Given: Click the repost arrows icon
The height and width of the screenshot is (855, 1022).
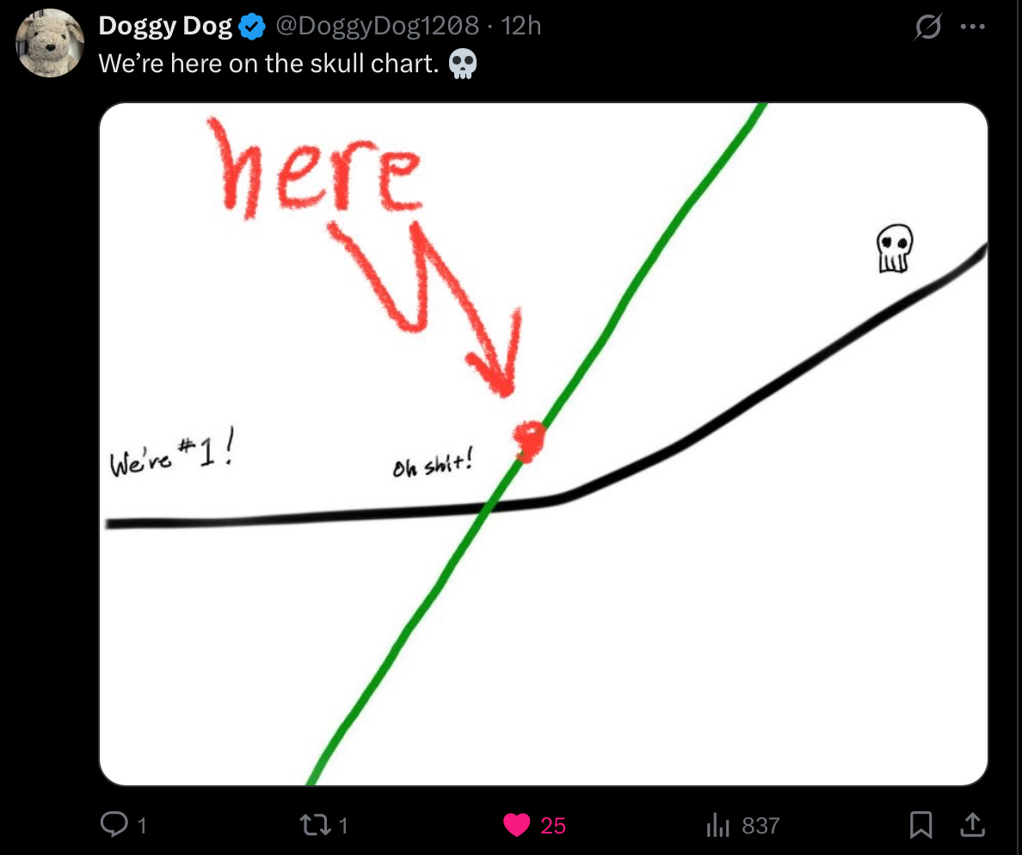Looking at the screenshot, I should 316,825.
